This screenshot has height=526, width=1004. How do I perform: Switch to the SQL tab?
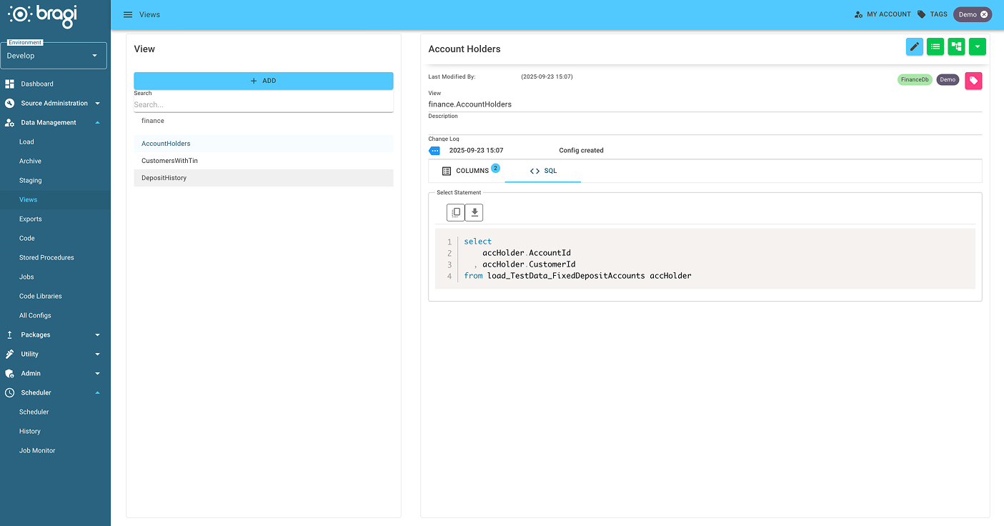(x=543, y=171)
